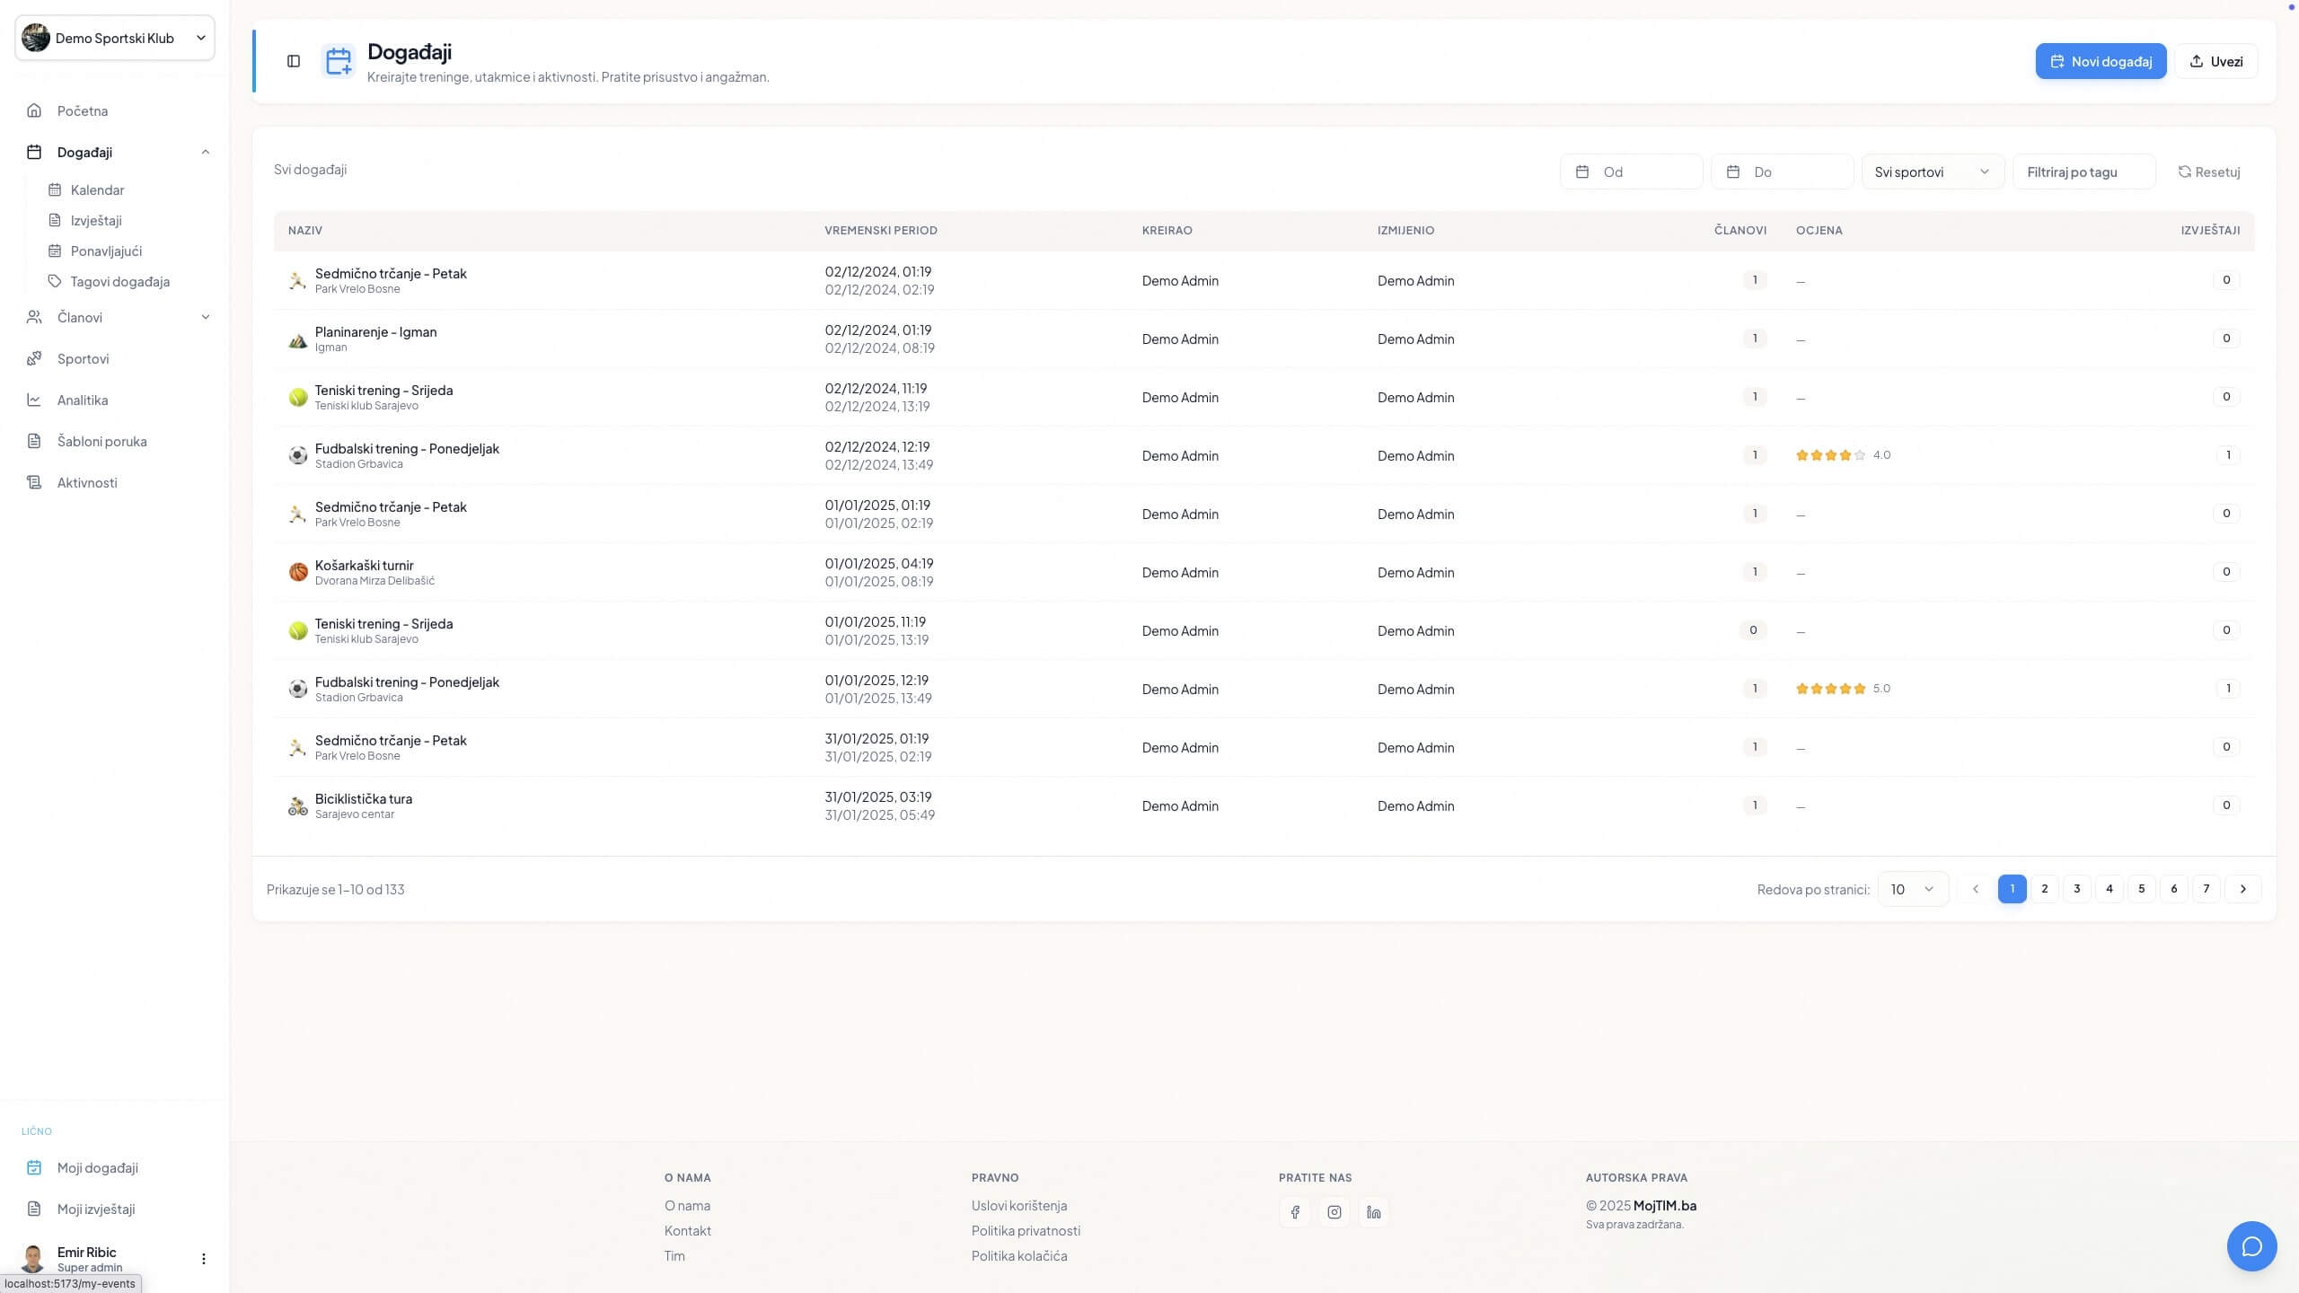Expand the Članovi sidebar section
Viewport: 2299px width, 1293px height.
click(206, 317)
